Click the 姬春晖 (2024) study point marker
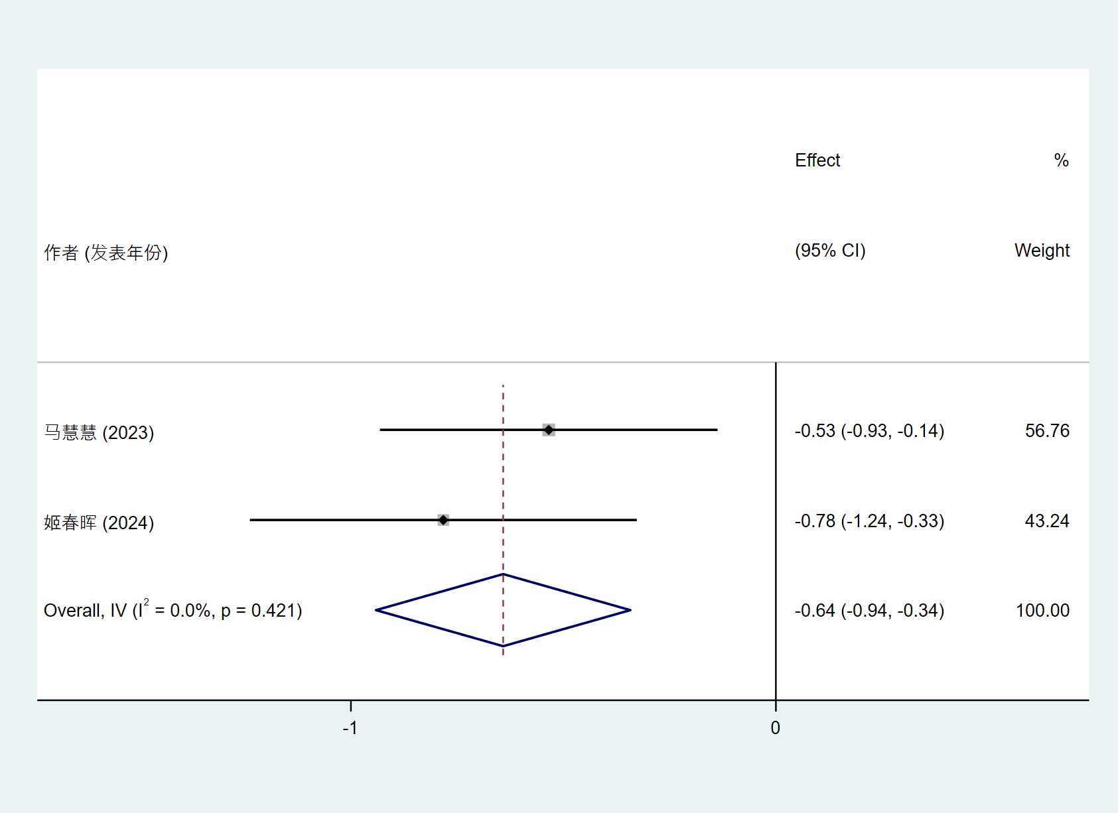The image size is (1118, 813). 443,520
